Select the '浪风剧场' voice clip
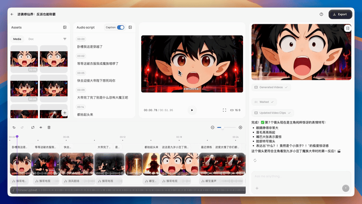The image size is (362, 204). 79,181
